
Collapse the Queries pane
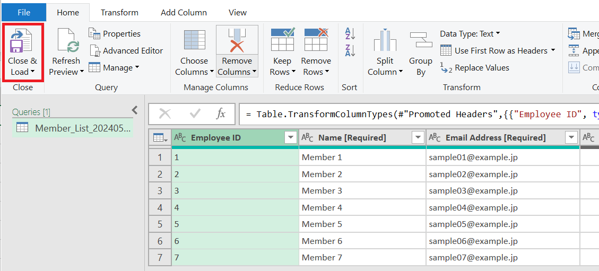(134, 110)
